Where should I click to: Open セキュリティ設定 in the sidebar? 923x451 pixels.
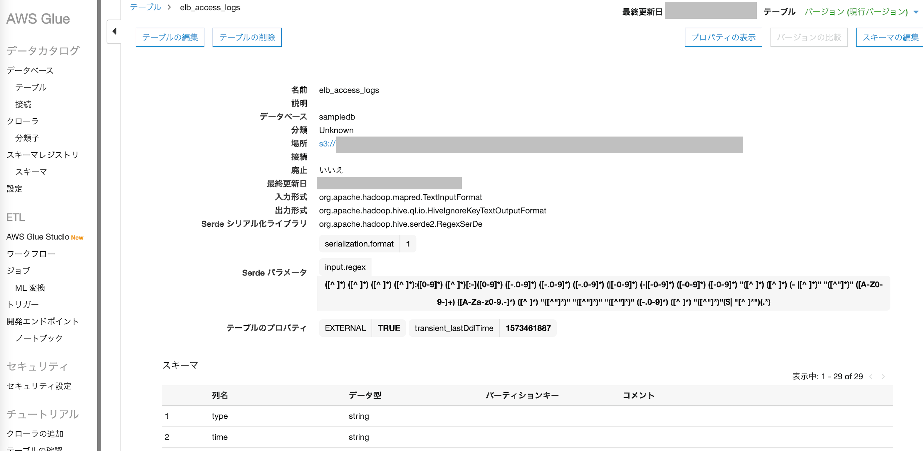coord(39,386)
